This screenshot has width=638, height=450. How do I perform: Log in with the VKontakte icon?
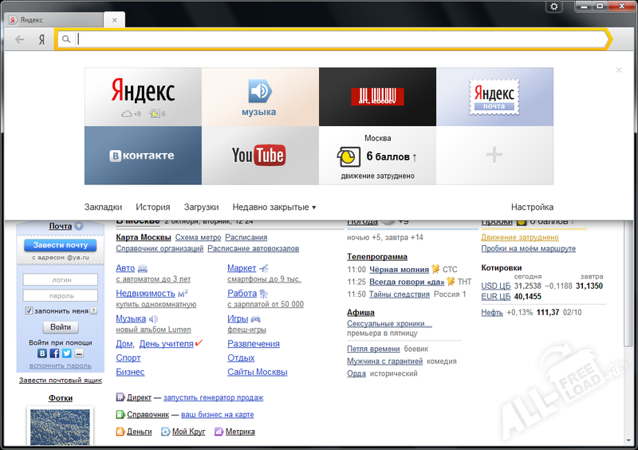click(x=44, y=353)
